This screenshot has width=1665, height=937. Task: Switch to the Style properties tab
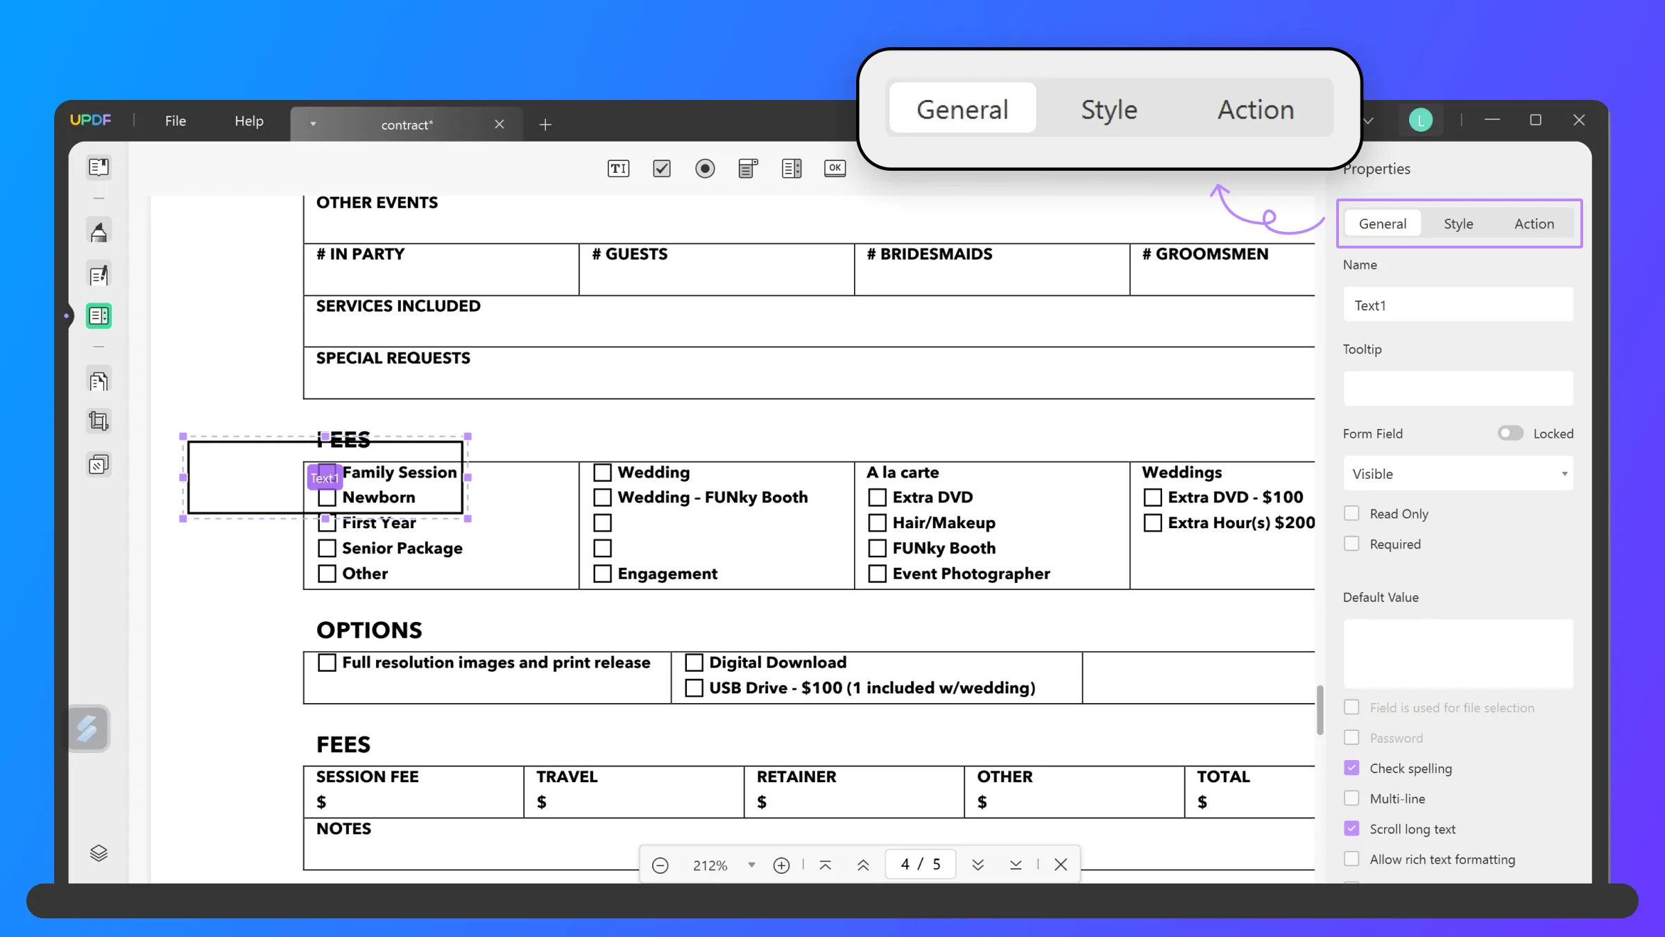pos(1458,223)
